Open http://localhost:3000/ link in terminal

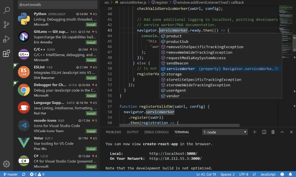click(x=173, y=153)
